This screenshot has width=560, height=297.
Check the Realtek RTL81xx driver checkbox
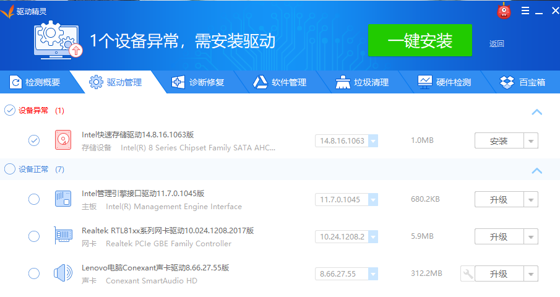coord(34,236)
